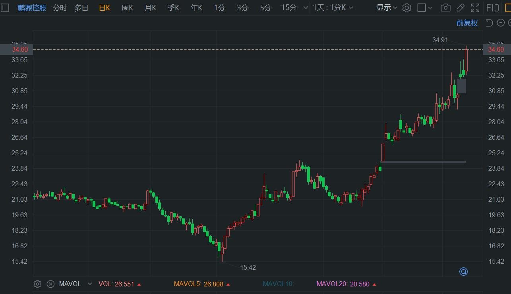
Task: Activate the pencil drawing tool
Action: point(461,8)
